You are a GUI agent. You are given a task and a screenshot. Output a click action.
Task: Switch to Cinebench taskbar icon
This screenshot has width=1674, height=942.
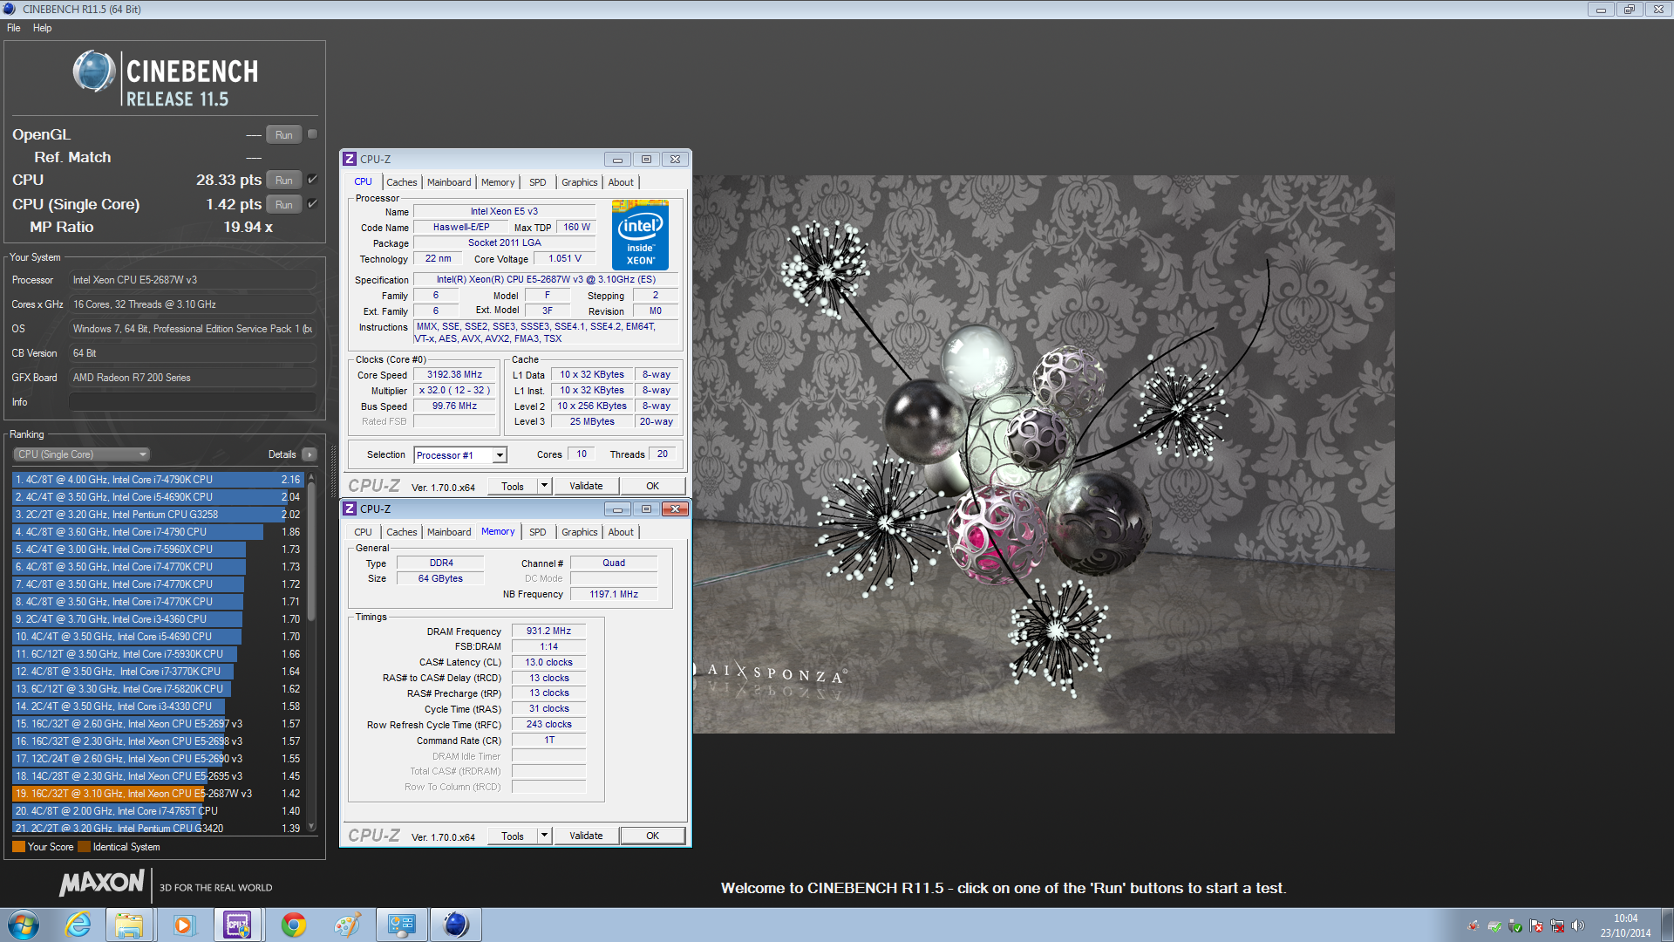pyautogui.click(x=455, y=925)
